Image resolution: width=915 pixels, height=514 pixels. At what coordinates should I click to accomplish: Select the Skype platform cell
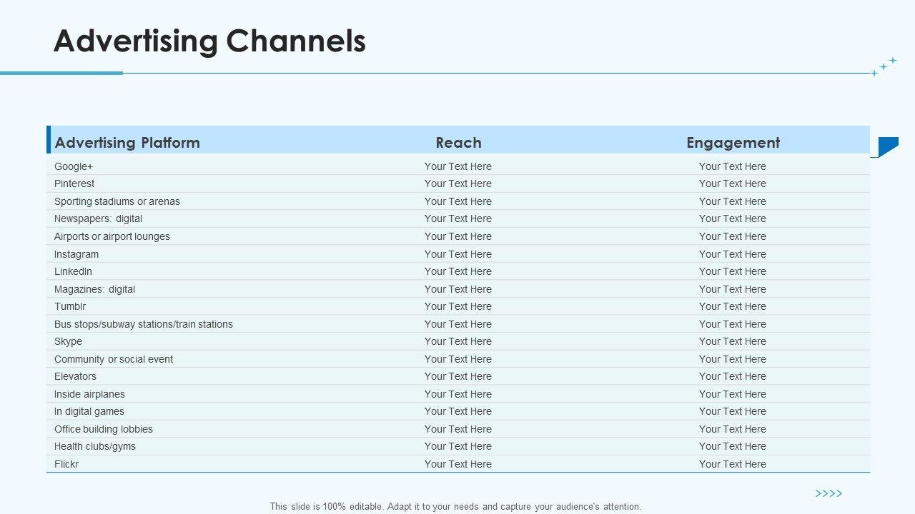pyautogui.click(x=68, y=341)
